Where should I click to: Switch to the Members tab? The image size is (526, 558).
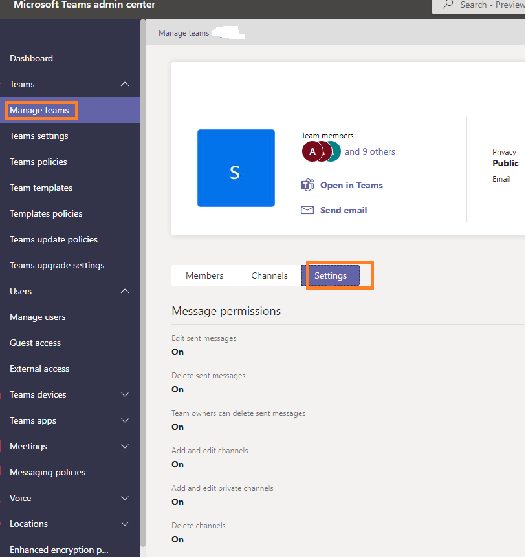(205, 275)
